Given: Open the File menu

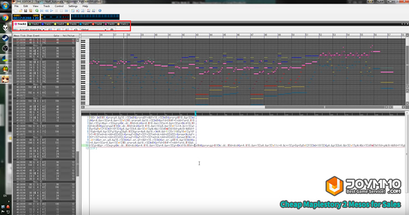Looking at the screenshot, I should [x=16, y=6].
